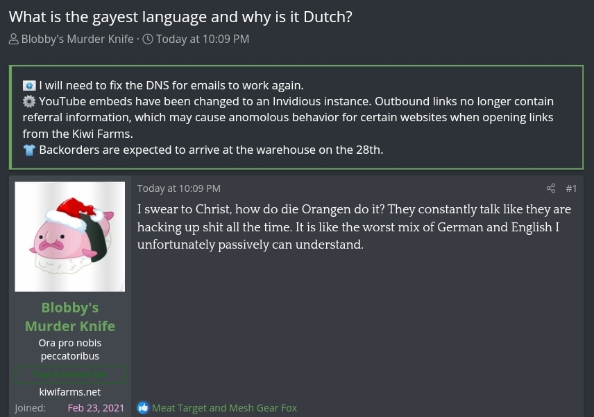View reactions by Meat Target and Mesh Gear Fox
594x417 pixels.
tap(224, 408)
